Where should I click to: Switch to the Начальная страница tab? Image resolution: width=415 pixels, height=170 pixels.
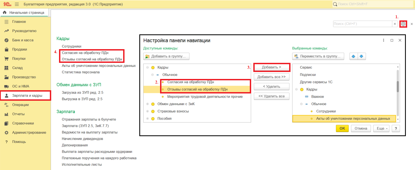[x=25, y=13]
